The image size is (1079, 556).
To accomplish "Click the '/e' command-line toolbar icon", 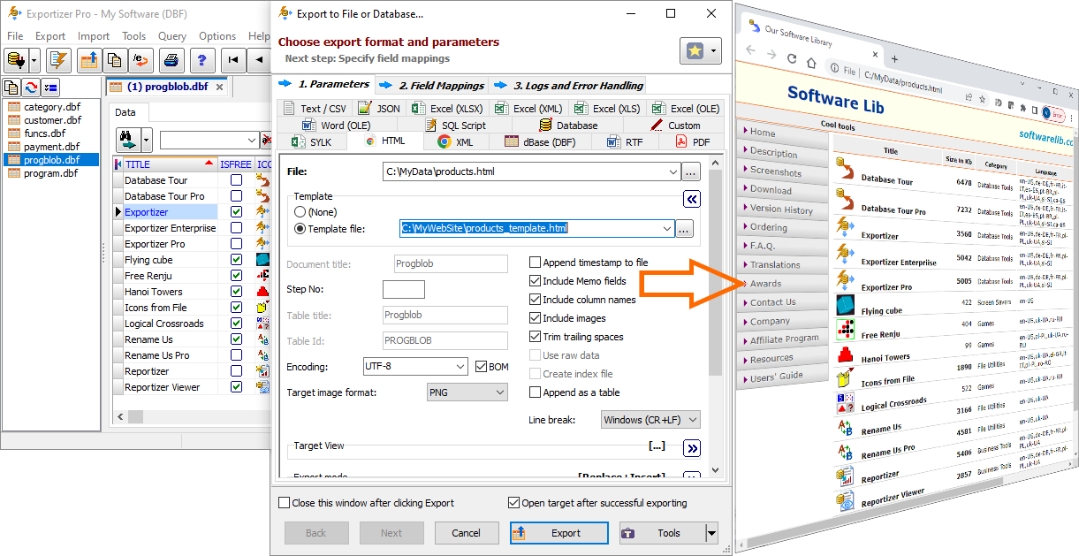I will [140, 60].
